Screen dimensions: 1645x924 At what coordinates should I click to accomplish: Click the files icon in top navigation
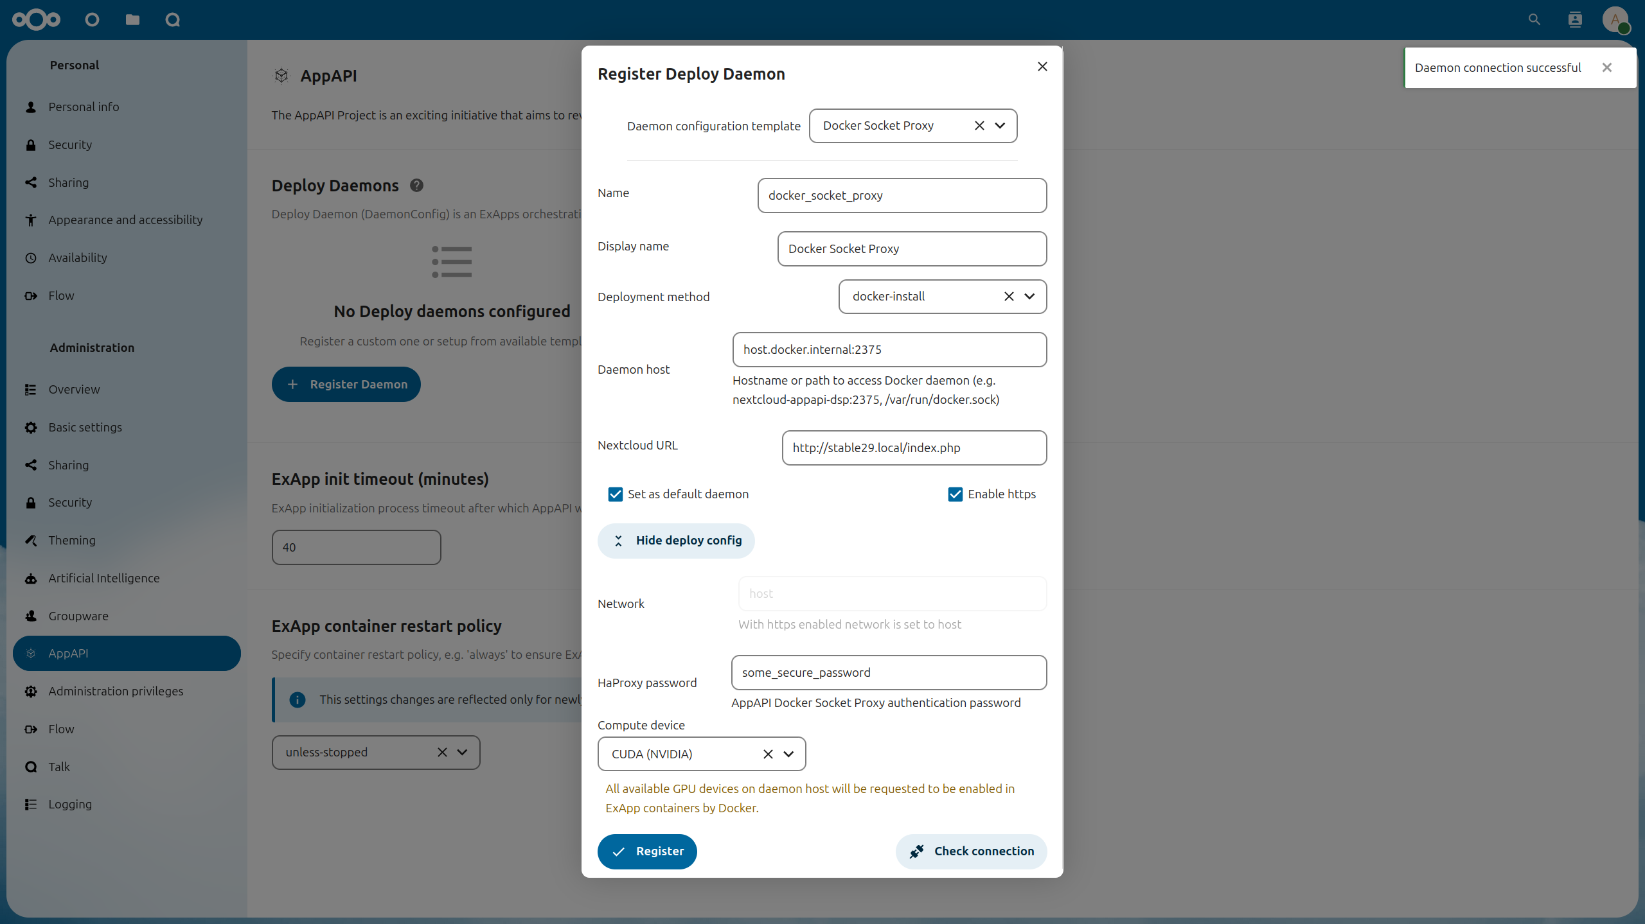(132, 19)
